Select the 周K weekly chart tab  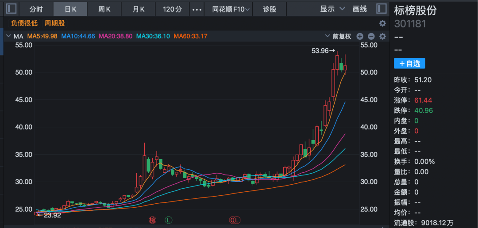coord(104,9)
